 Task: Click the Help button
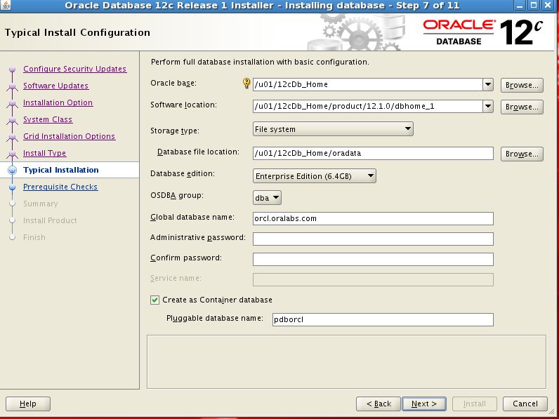(28, 404)
